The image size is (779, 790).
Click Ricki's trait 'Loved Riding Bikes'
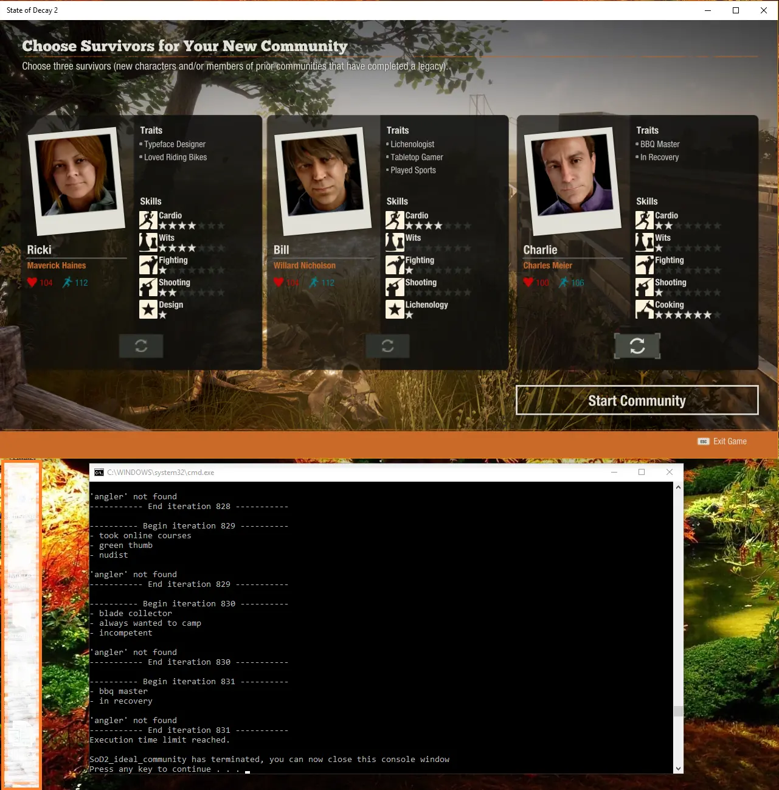(175, 157)
